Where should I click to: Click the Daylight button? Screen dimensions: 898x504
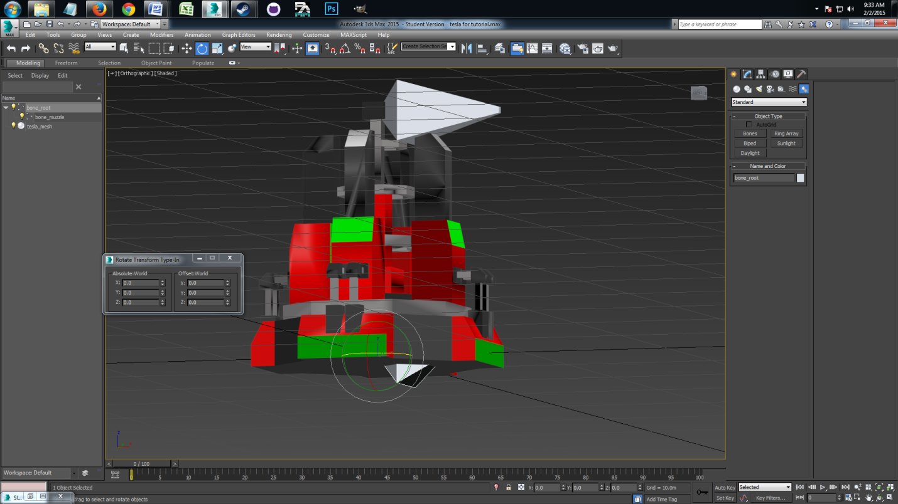750,153
